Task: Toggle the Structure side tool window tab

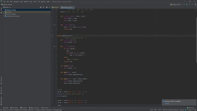Action: pyautogui.click(x=1, y=80)
